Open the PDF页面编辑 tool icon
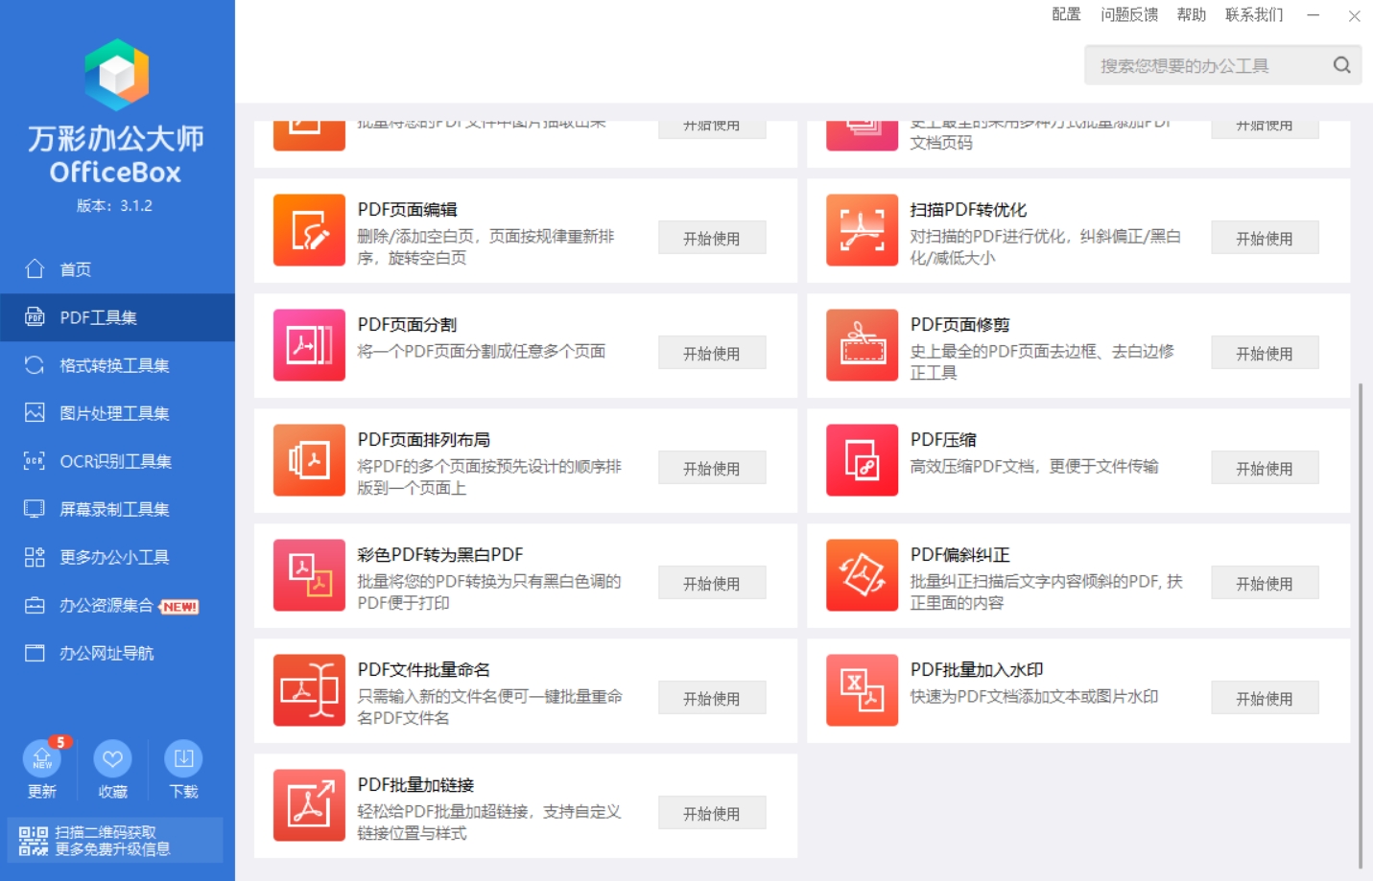This screenshot has width=1373, height=881. (309, 230)
